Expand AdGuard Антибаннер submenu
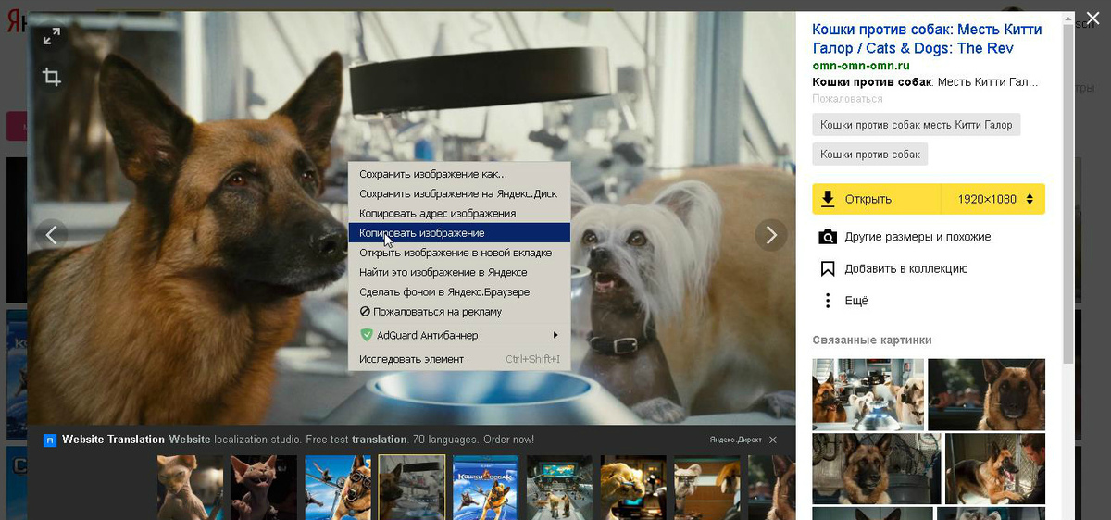Image resolution: width=1111 pixels, height=520 pixels. click(458, 335)
